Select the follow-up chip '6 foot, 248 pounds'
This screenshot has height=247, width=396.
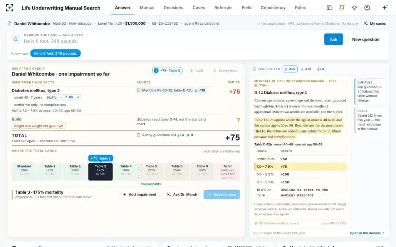[x=55, y=53]
